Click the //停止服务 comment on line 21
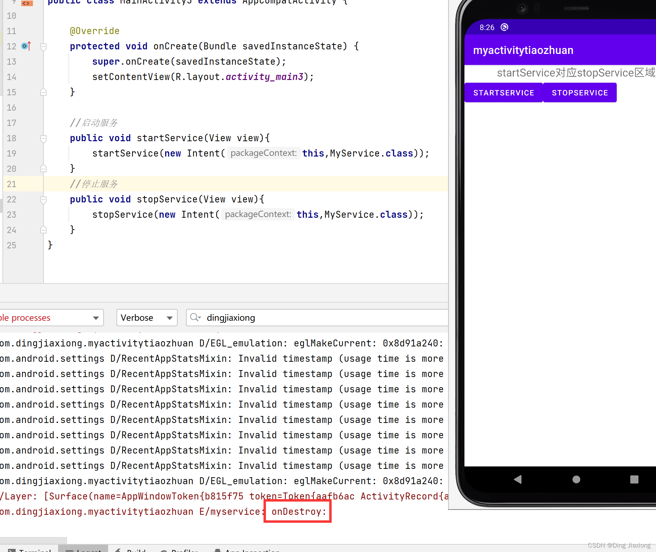The height and width of the screenshot is (552, 656). [x=94, y=184]
